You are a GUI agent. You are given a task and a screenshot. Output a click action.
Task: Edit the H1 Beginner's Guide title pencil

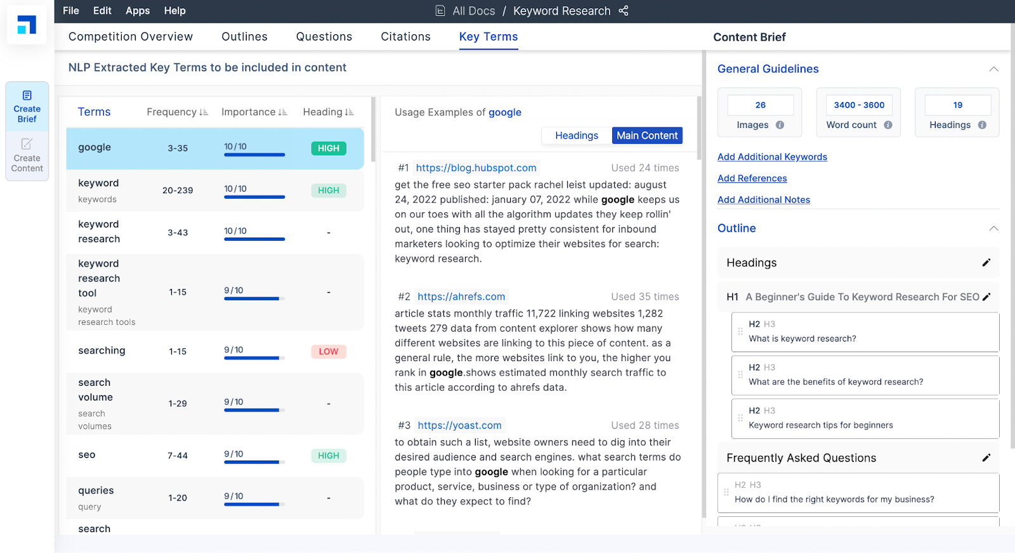[x=986, y=297]
